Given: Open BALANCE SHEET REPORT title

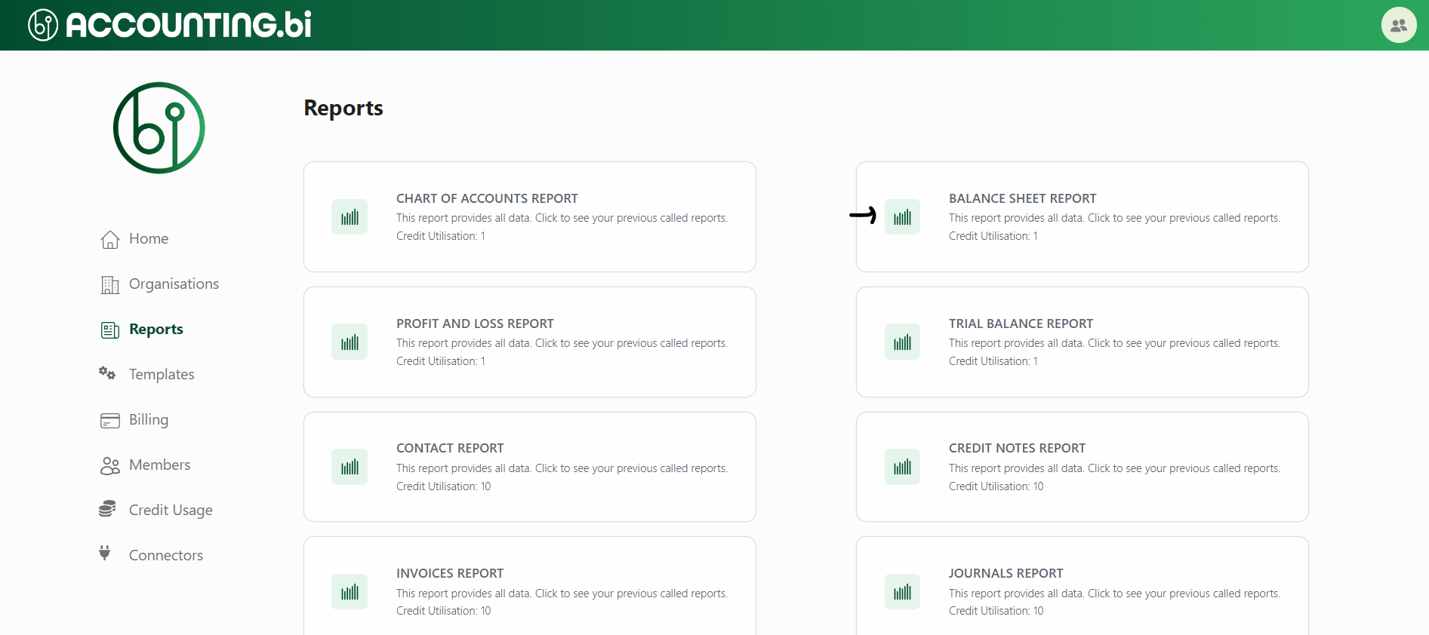Looking at the screenshot, I should click(1022, 198).
